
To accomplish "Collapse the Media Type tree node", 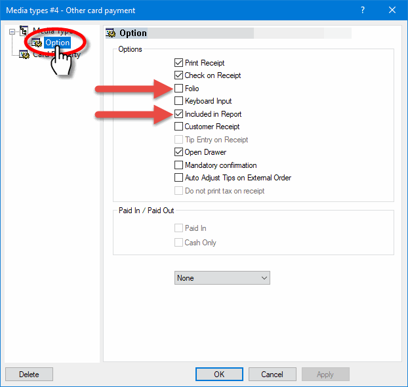I will [11, 31].
